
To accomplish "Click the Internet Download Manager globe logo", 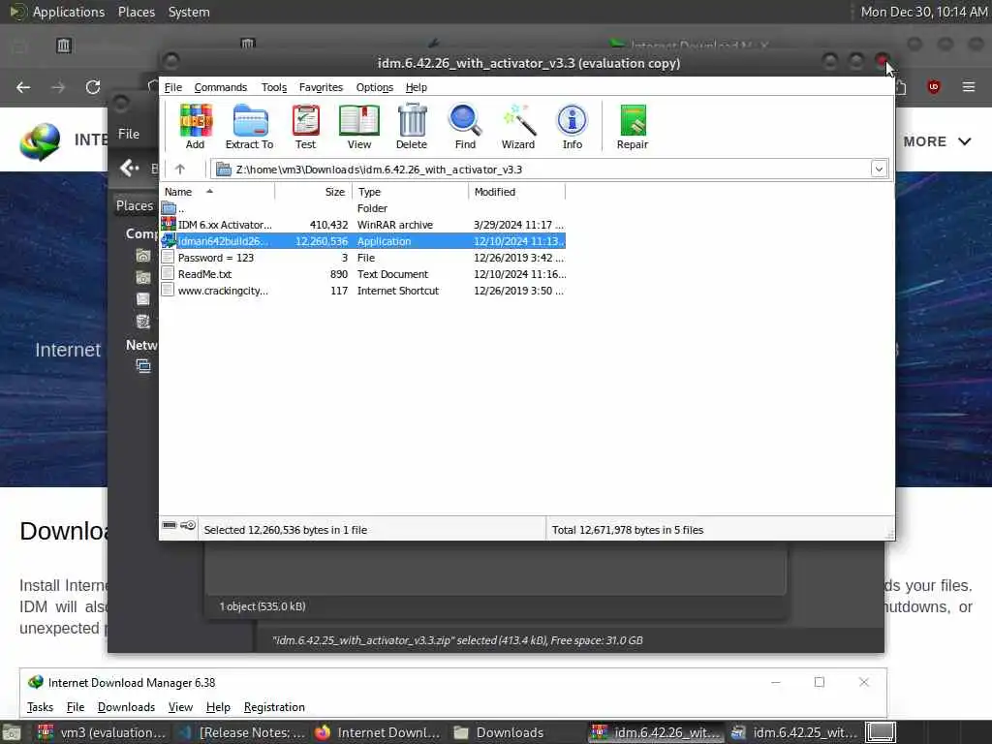I will coord(40,141).
